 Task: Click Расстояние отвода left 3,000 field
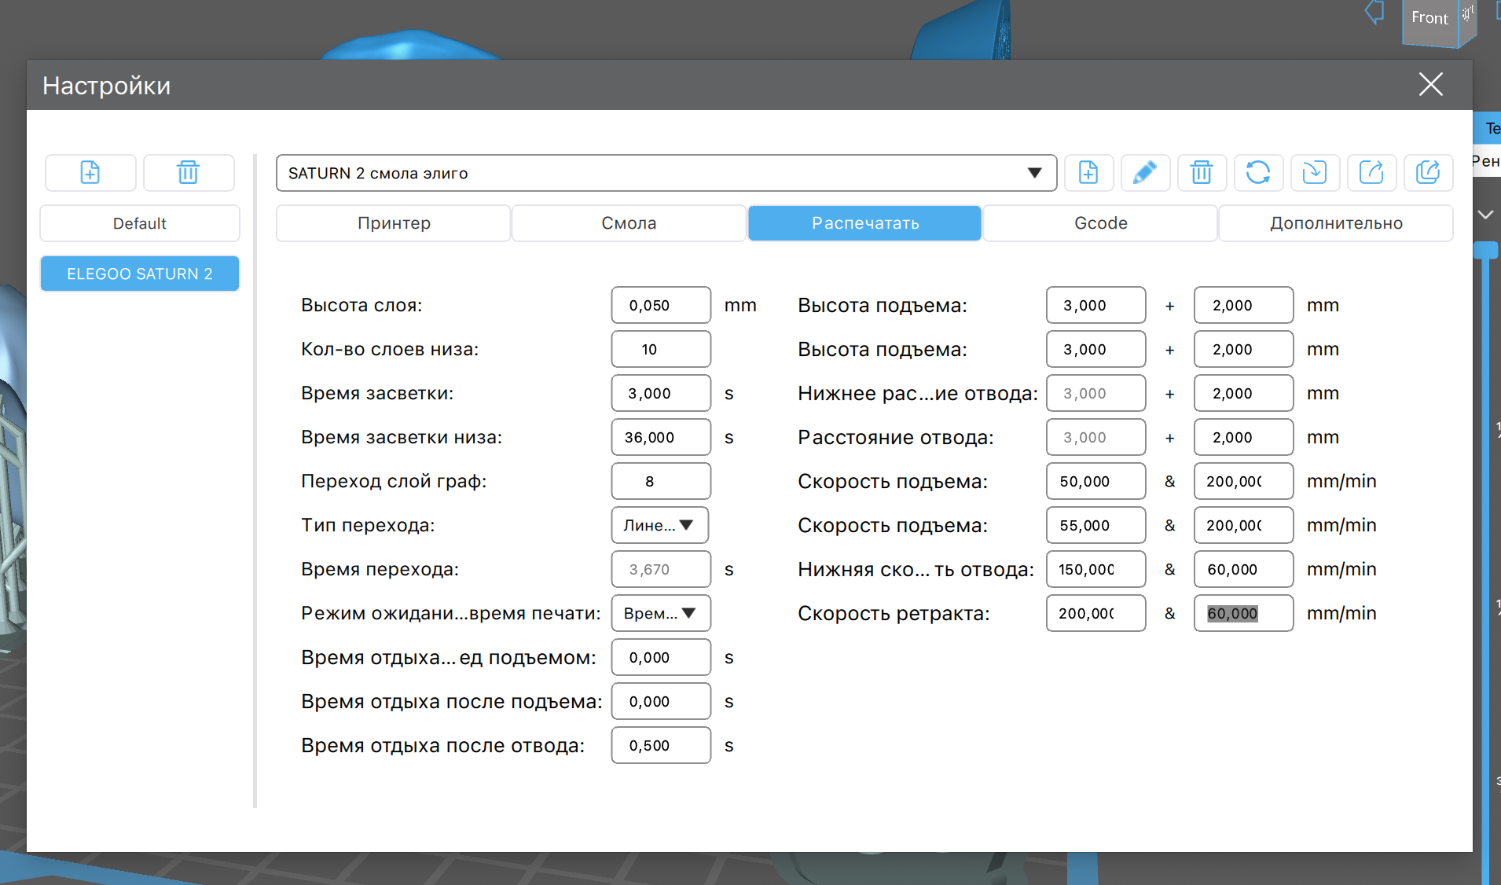click(1095, 437)
